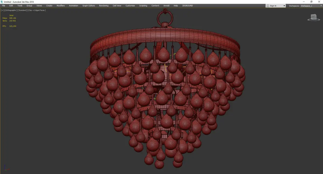Open the Graph Editors menu
This screenshot has height=174, width=323.
pos(89,6)
